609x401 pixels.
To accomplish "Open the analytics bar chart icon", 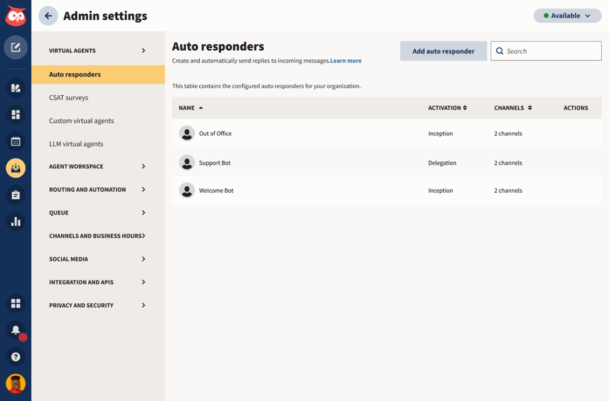I will click(x=16, y=222).
